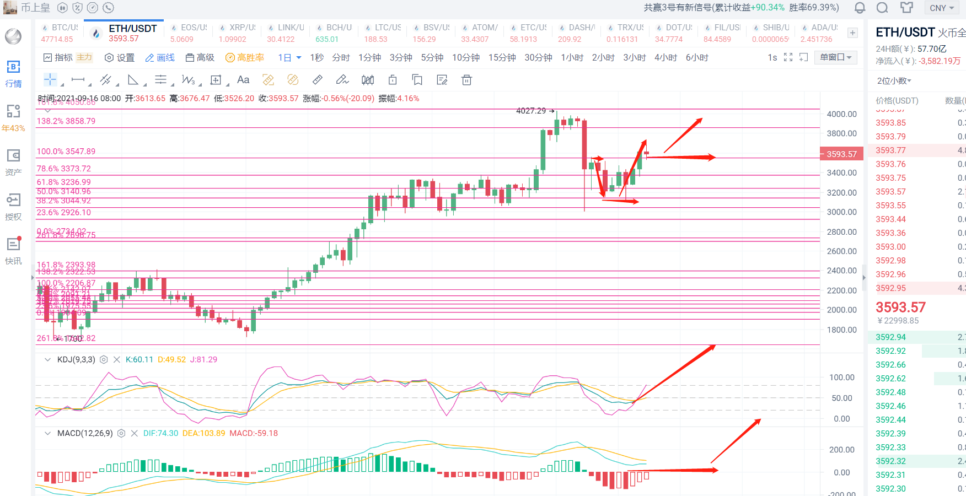Open the 授权 authorization sidebar section

click(x=13, y=207)
